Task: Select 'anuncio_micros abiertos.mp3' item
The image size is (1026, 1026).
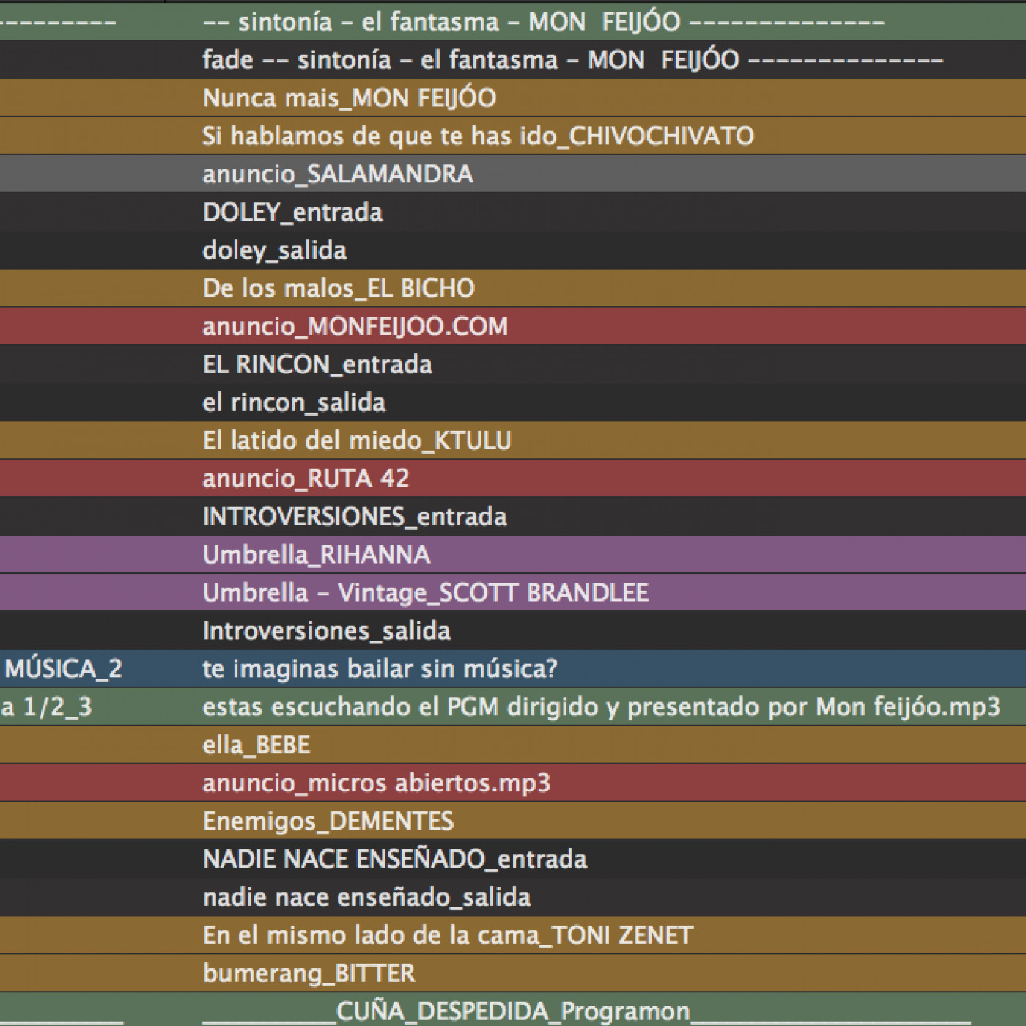Action: pyautogui.click(x=376, y=783)
